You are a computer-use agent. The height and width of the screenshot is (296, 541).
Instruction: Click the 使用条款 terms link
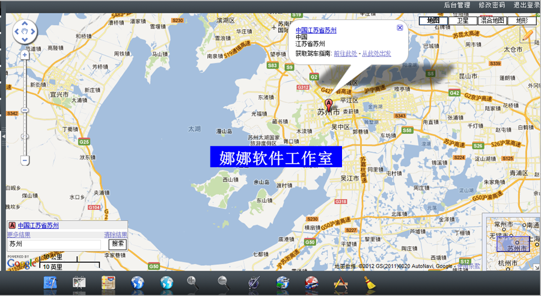tap(468, 267)
